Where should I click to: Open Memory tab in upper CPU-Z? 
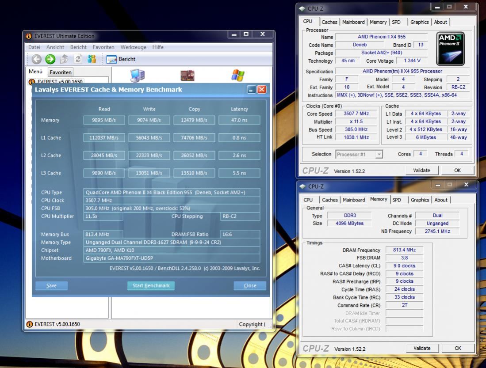pyautogui.click(x=378, y=22)
